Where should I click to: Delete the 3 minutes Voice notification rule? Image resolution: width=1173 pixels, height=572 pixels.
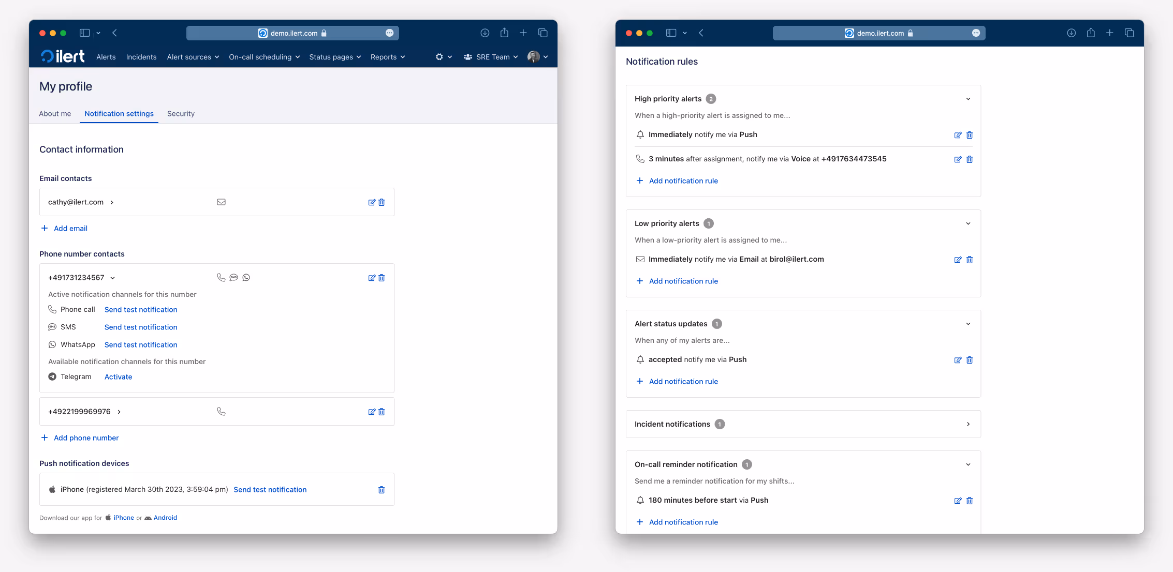(x=970, y=159)
